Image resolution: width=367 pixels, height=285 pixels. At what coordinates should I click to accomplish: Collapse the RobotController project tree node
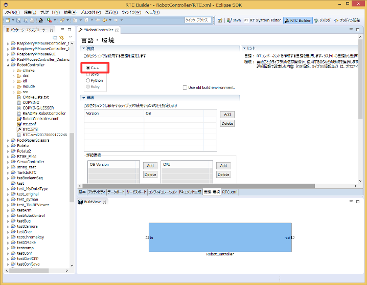point(8,65)
